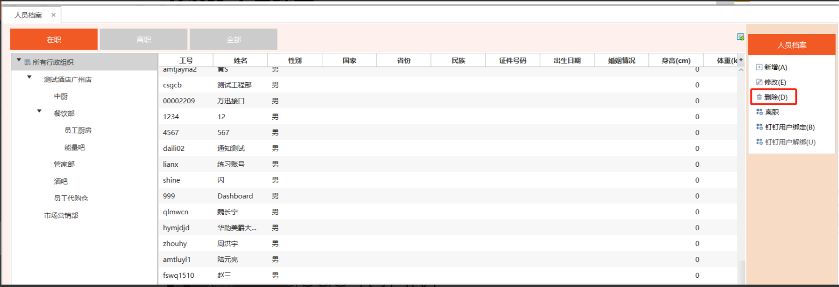Image resolution: width=839 pixels, height=287 pixels.
Task: Collapse the 所有行政组织 tree root
Action: pos(19,61)
